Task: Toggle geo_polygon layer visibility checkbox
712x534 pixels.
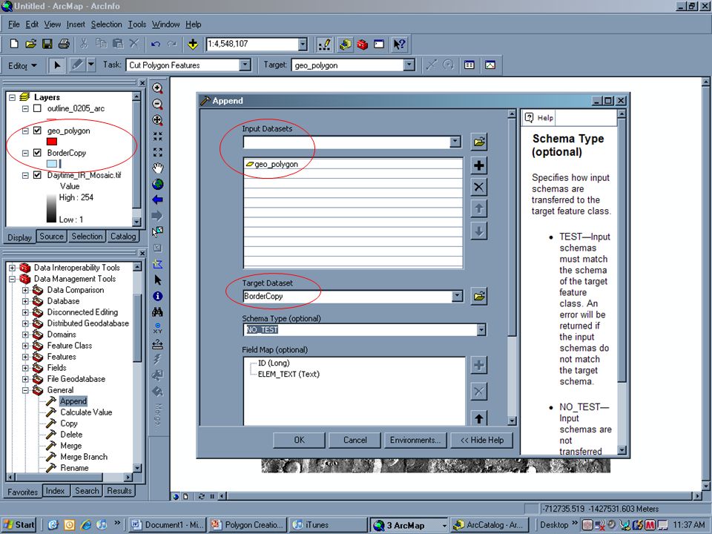Action: pos(37,131)
